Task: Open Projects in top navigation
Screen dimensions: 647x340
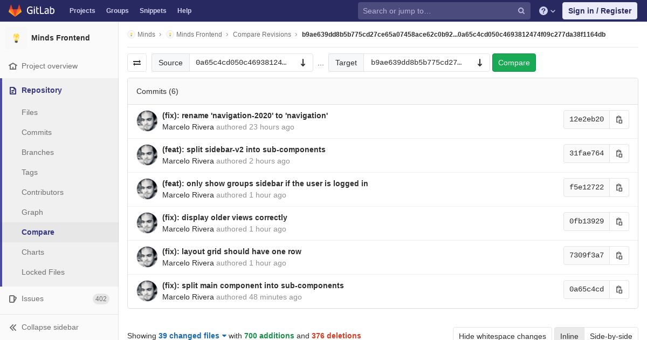Action: (x=82, y=11)
